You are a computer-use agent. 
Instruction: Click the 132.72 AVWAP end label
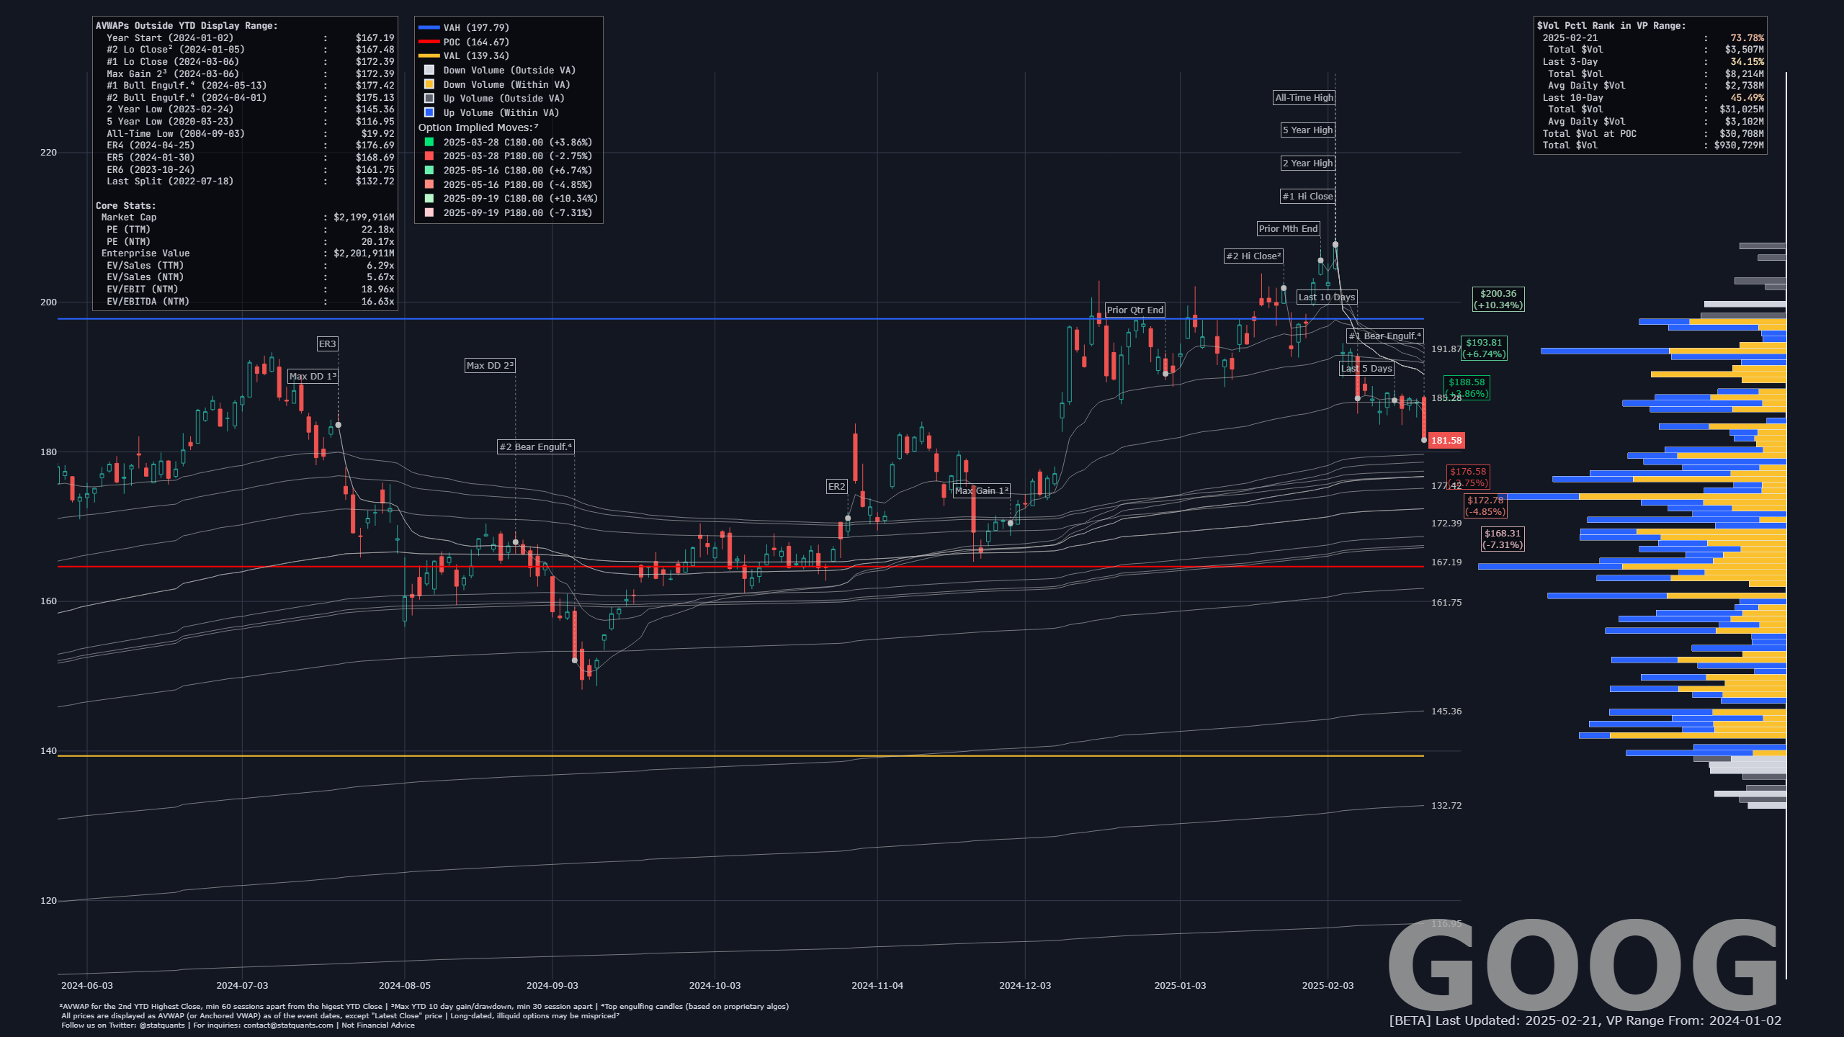[x=1446, y=806]
